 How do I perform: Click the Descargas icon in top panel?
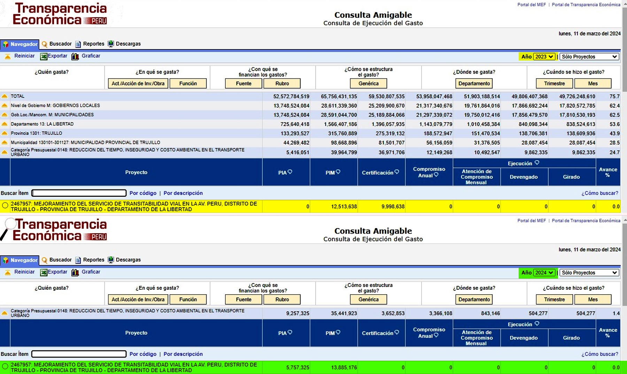tap(111, 44)
